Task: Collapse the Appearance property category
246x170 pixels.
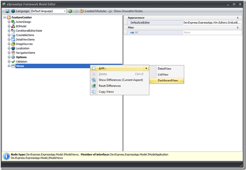Action: [238, 18]
